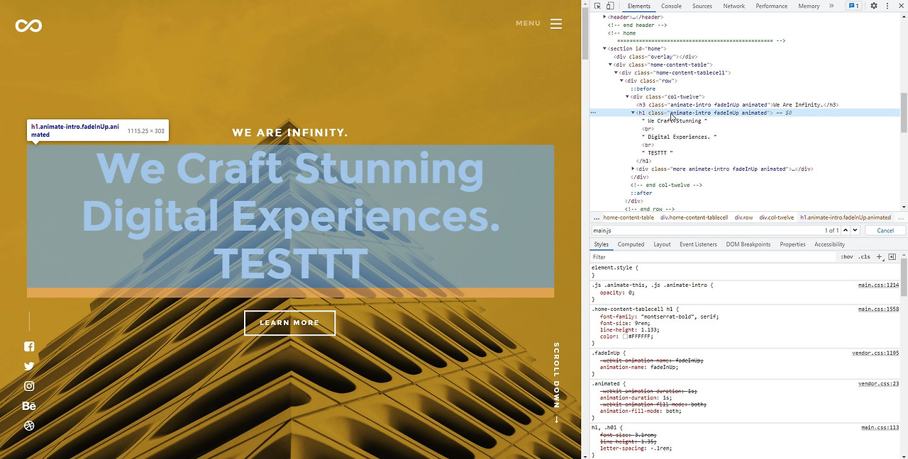Click the infinity logo on the webpage
The width and height of the screenshot is (908, 459).
(28, 25)
